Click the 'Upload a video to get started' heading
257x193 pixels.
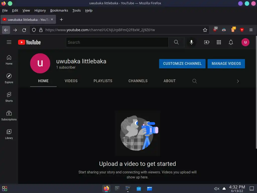138,164
